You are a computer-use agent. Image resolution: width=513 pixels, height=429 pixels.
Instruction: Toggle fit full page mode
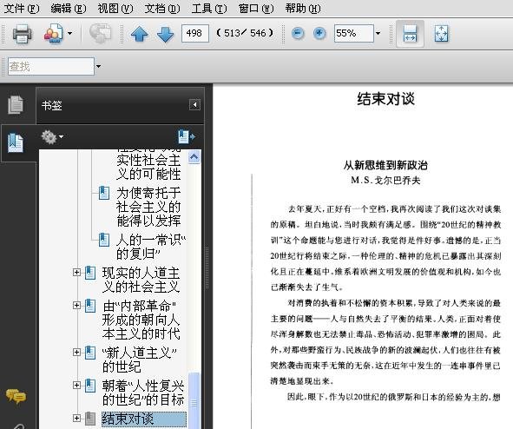(441, 33)
